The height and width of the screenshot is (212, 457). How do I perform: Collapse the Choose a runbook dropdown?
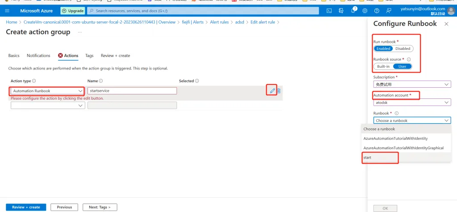tap(412, 120)
